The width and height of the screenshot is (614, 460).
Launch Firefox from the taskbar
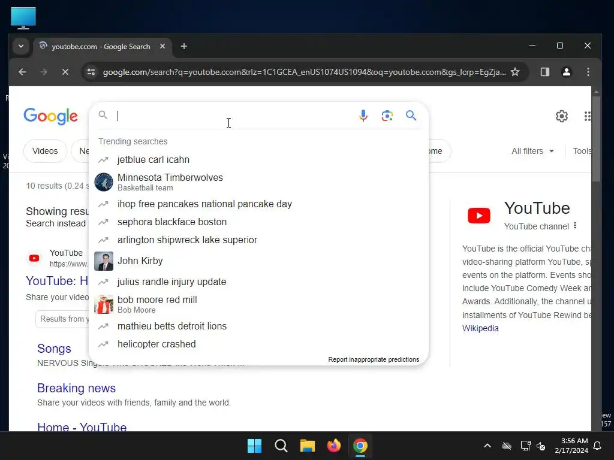coord(334,446)
